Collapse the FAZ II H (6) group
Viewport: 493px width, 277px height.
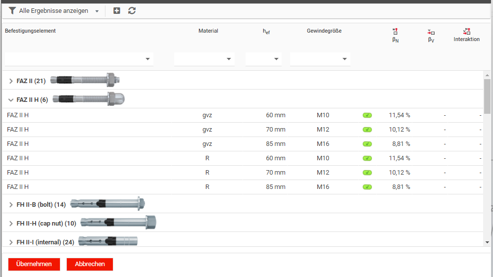pos(11,100)
